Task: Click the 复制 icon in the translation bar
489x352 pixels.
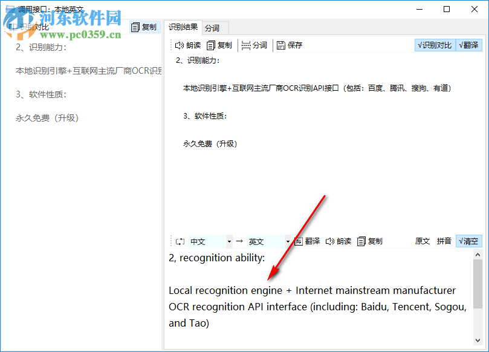Action: [x=367, y=241]
